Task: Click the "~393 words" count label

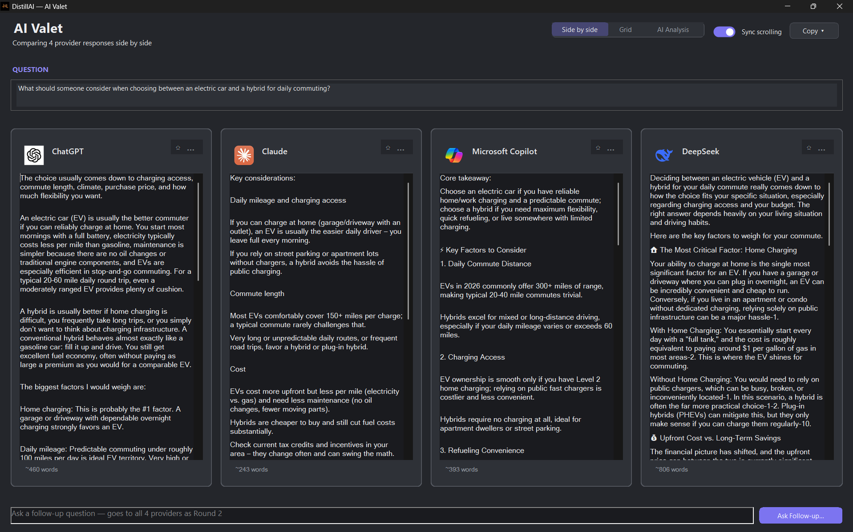Action: coord(461,469)
